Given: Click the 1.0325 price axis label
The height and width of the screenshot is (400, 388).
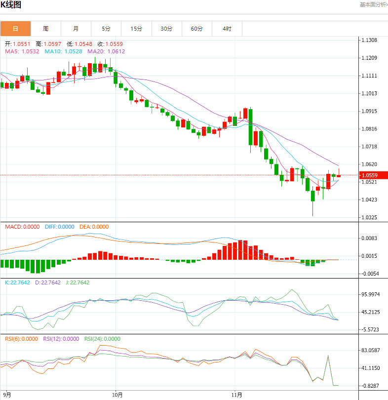Looking at the screenshot, I should pyautogui.click(x=369, y=217).
